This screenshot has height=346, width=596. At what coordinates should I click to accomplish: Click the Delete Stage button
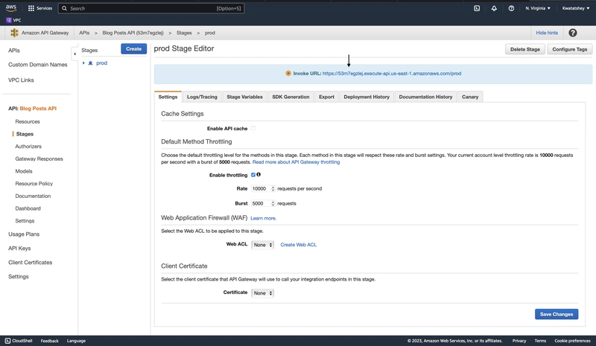(x=525, y=49)
